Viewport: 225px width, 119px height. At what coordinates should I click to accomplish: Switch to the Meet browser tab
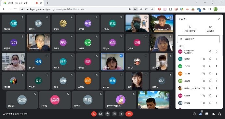point(22,3)
